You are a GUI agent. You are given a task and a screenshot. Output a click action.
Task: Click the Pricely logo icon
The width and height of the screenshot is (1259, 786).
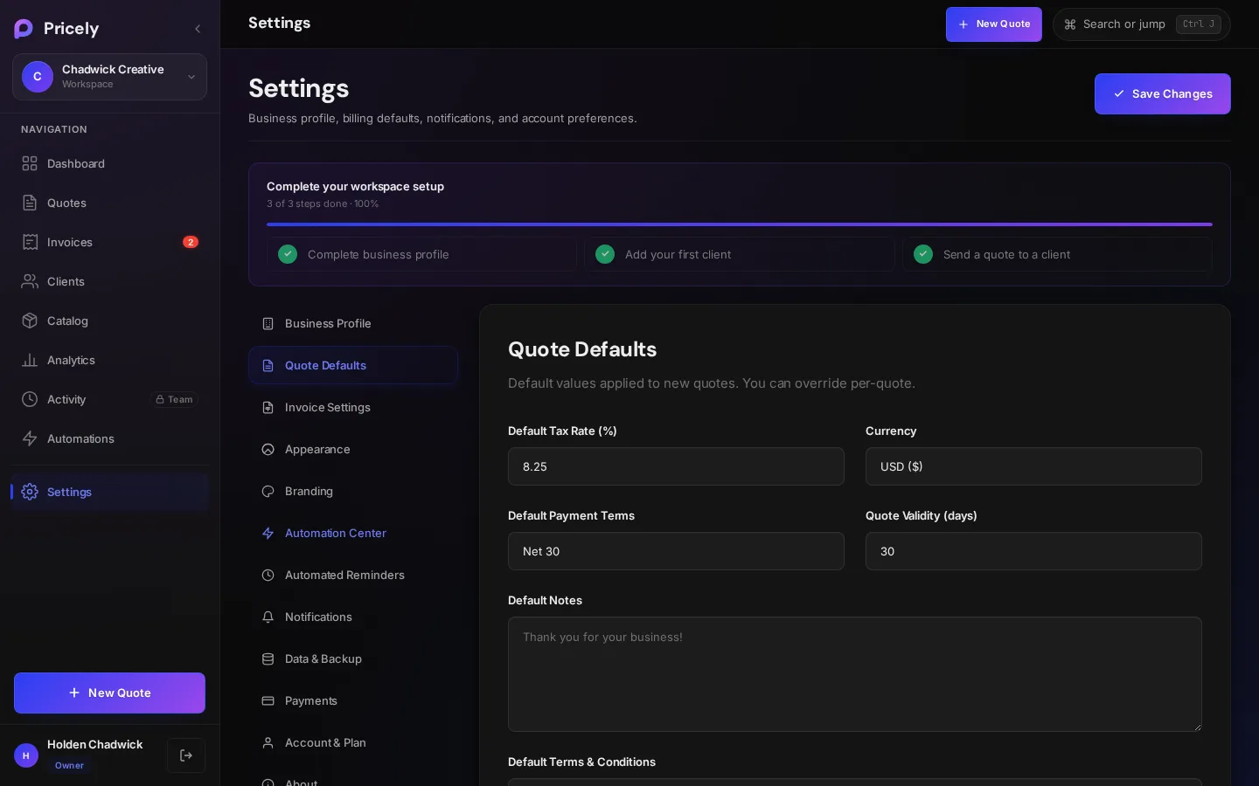[24, 29]
